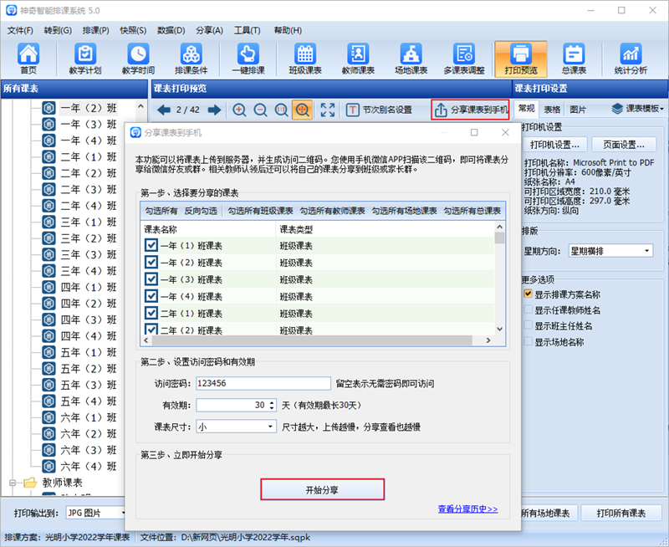Click the 开始分享 button
The image size is (669, 547).
click(x=322, y=489)
